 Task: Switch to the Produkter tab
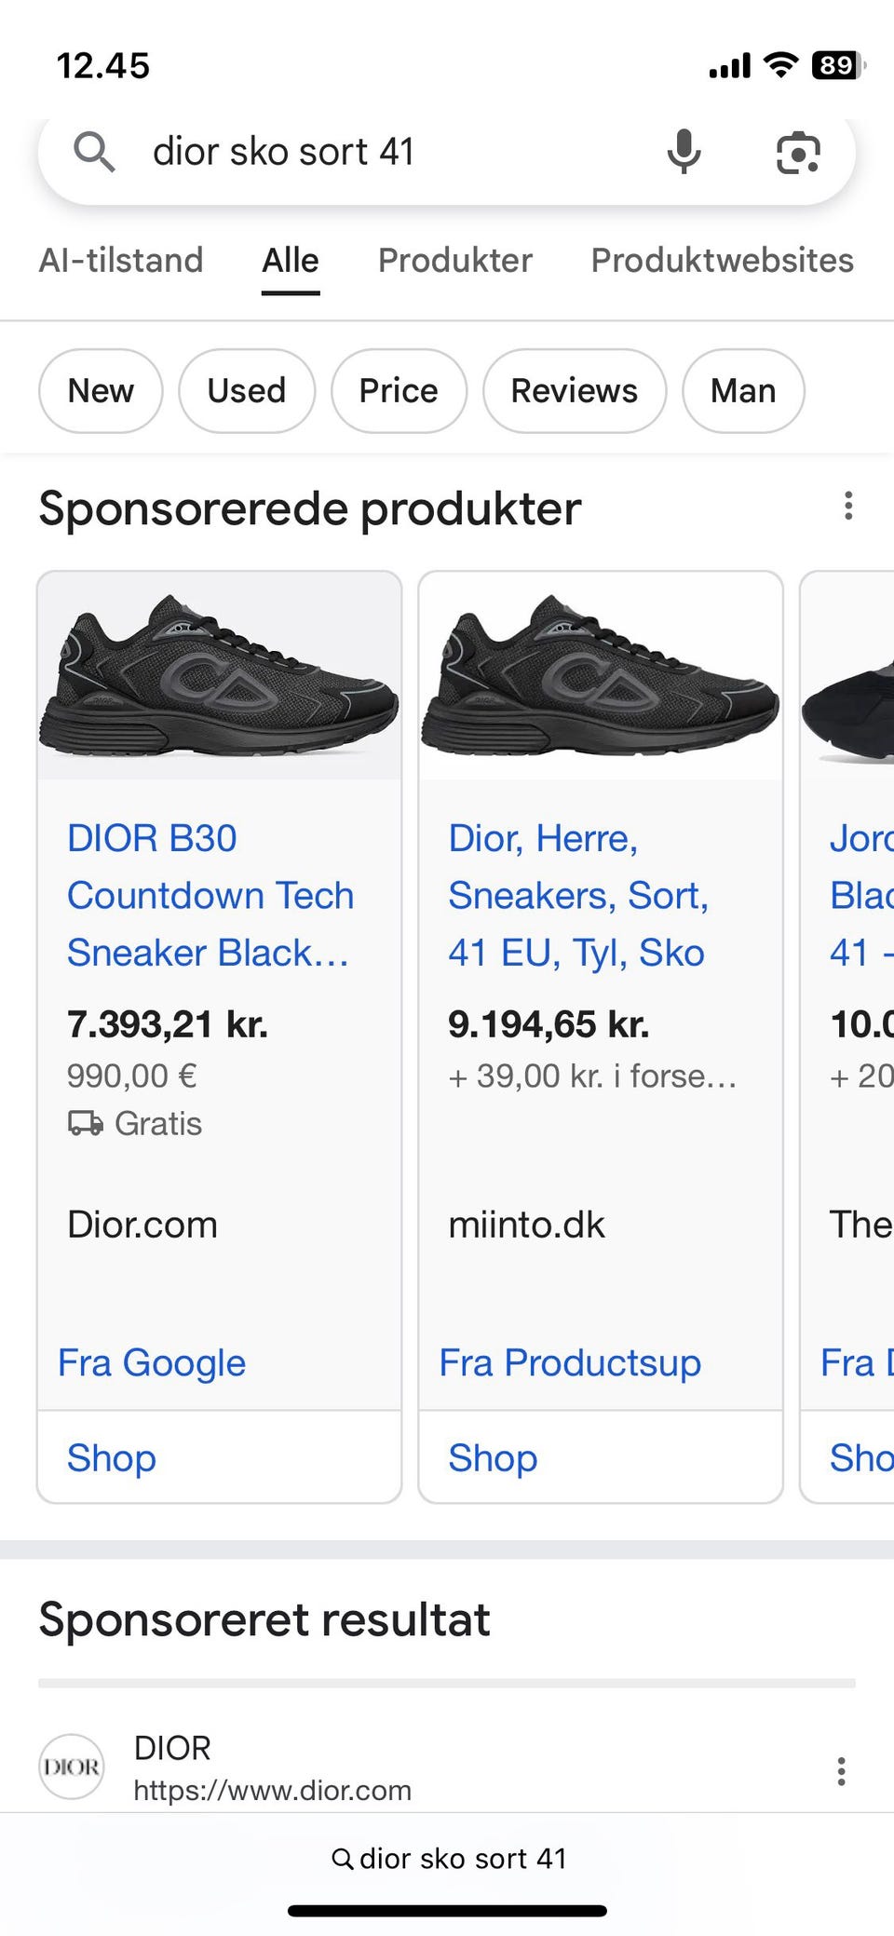pyautogui.click(x=455, y=261)
